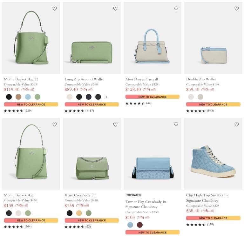
Task: Heart the Turner Flap Crossbody item
Action: (176, 125)
